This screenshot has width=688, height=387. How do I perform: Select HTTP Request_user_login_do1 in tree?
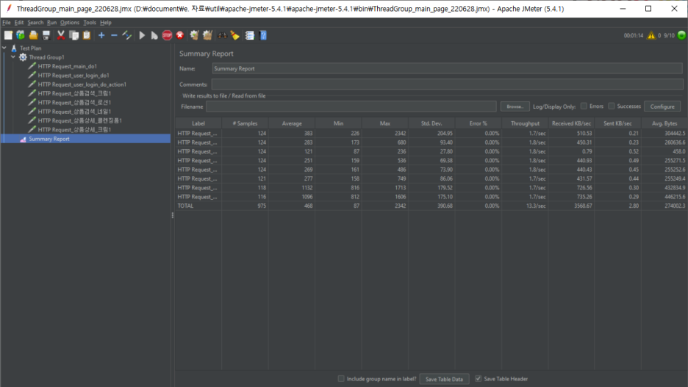pyautogui.click(x=74, y=76)
